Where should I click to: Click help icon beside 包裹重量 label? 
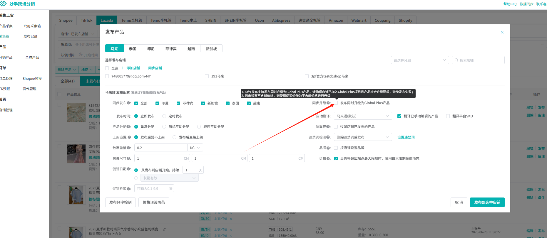coord(128,148)
